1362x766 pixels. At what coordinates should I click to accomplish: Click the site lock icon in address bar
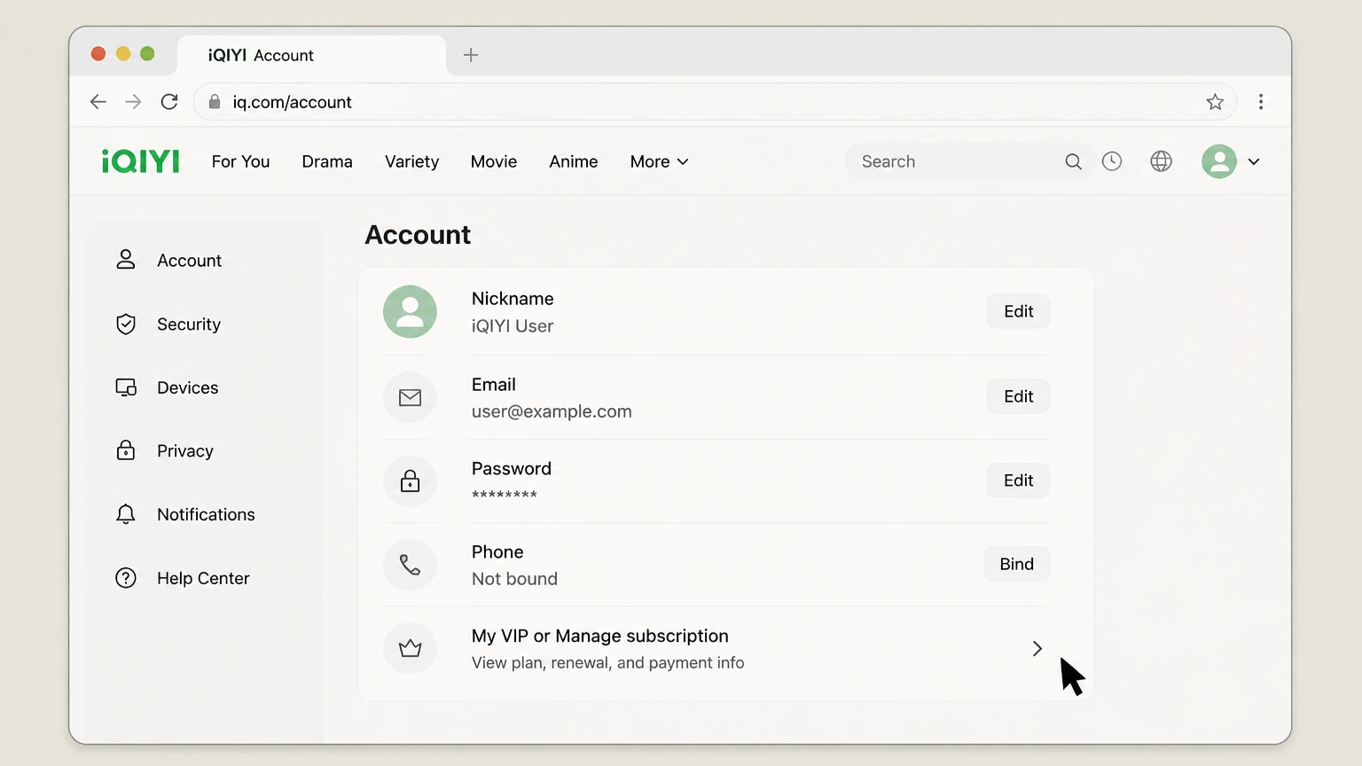[x=215, y=102]
